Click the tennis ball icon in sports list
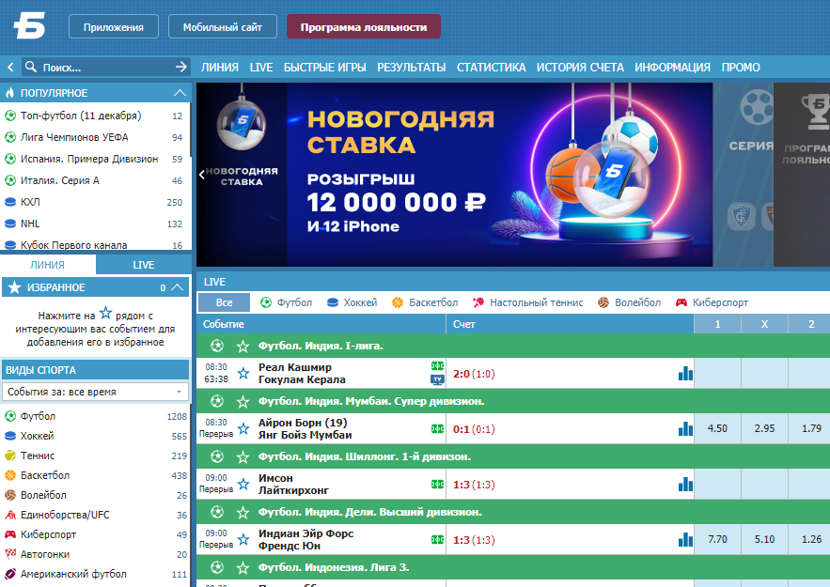 10,456
